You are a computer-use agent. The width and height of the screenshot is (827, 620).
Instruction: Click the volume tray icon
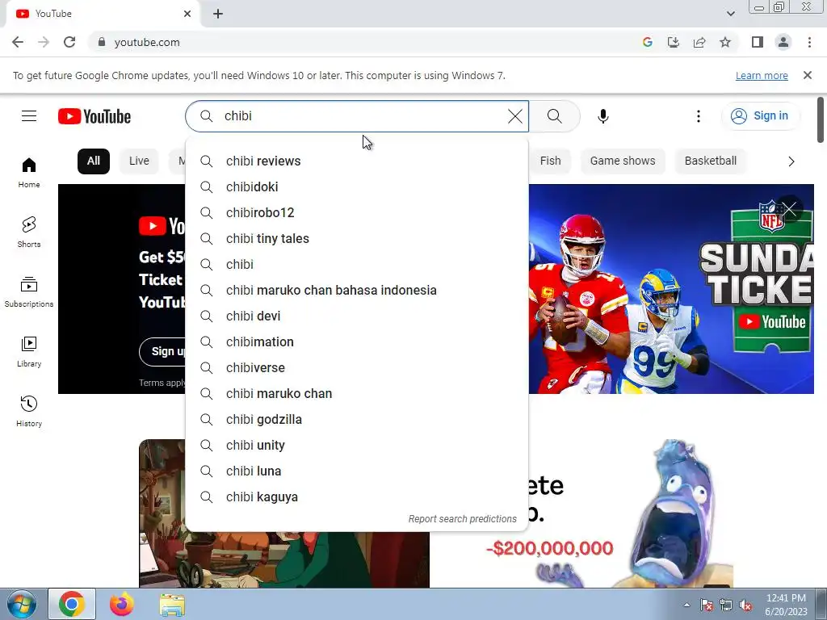coord(745,605)
